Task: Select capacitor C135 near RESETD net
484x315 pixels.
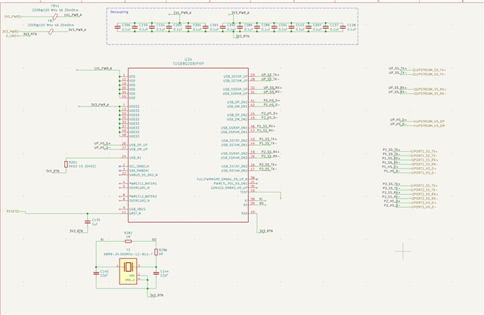Action: pyautogui.click(x=88, y=222)
